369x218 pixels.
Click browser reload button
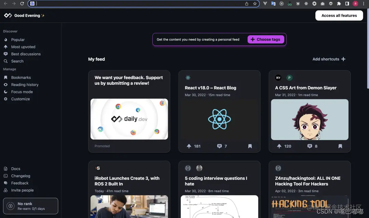[22, 3]
